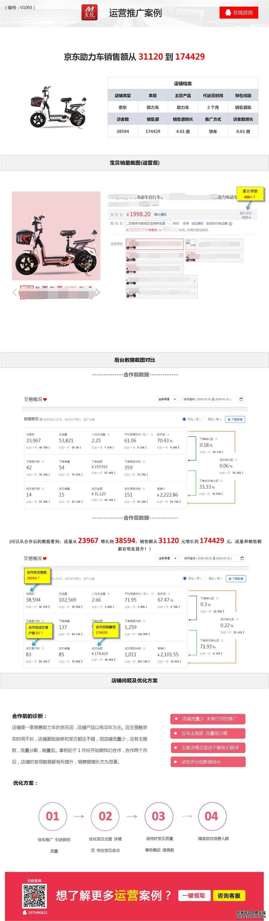Open 全部渠道 dropdown in the January report

click(x=167, y=399)
